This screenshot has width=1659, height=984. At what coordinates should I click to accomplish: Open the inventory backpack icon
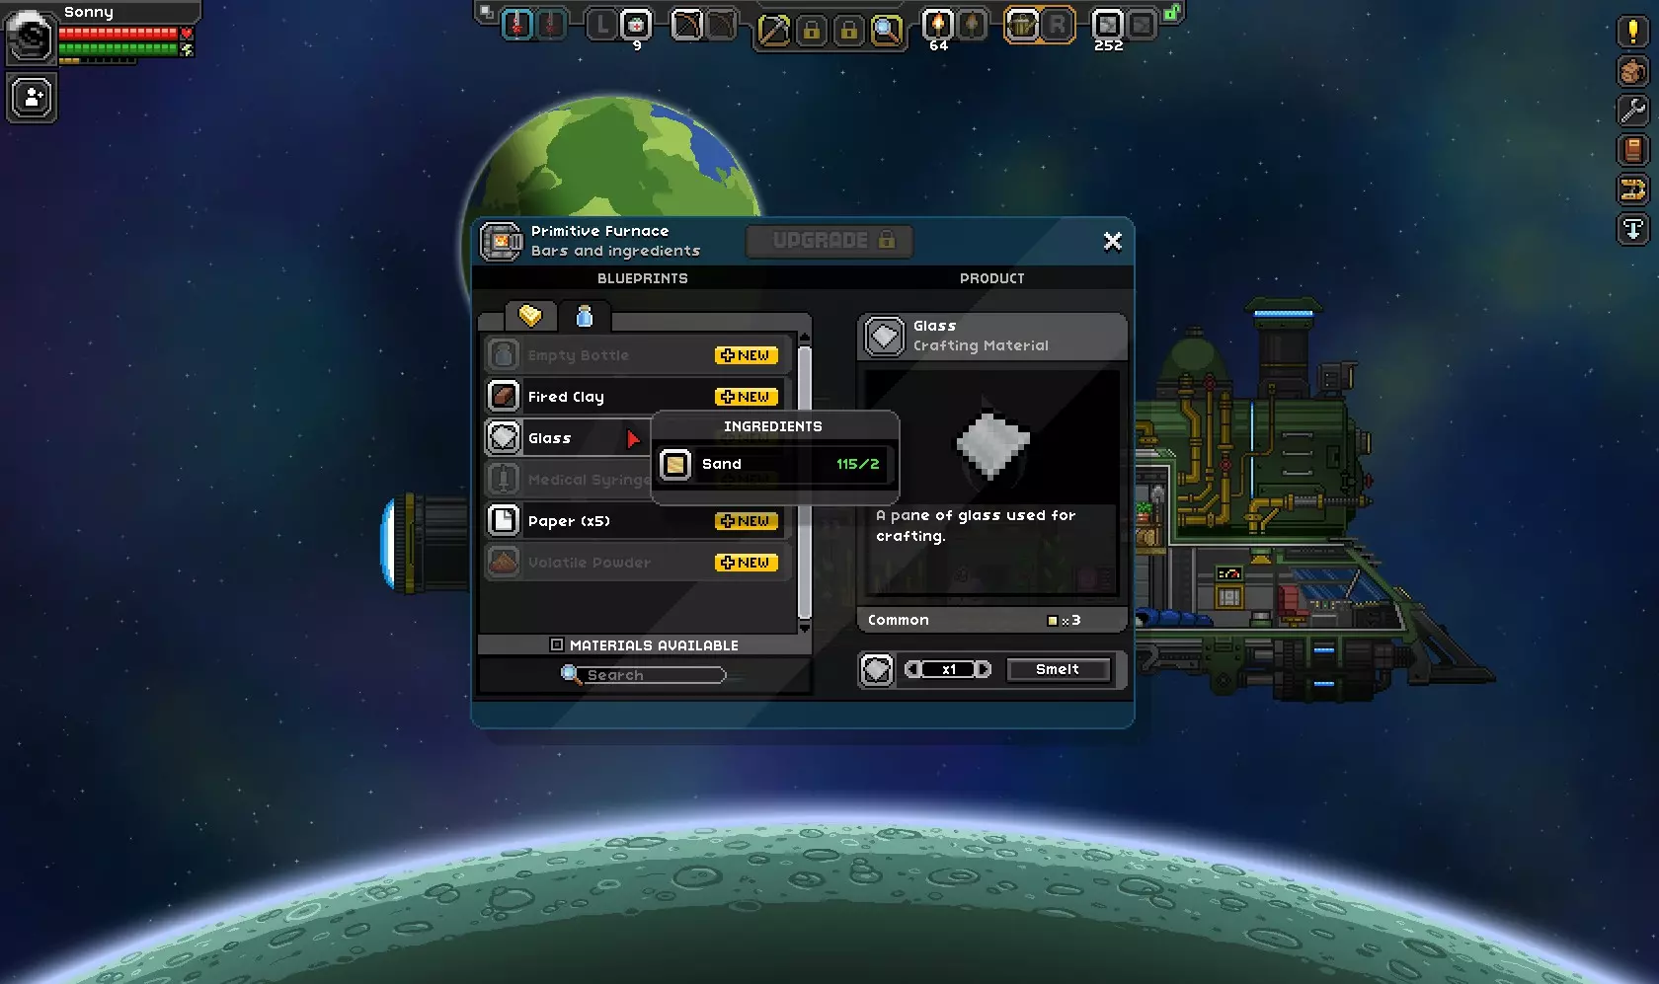(x=1632, y=71)
